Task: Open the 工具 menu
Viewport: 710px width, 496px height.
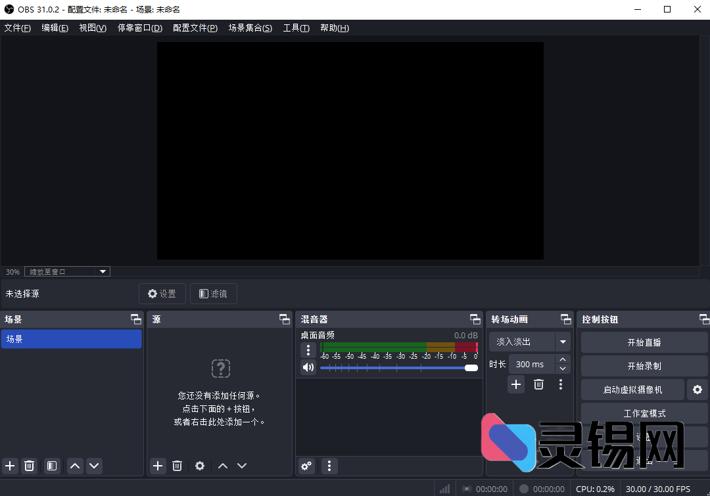Action: tap(296, 28)
